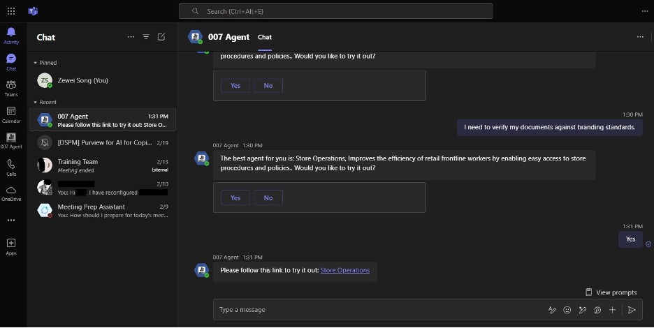Open OneDrive from the sidebar
Screen dimensions: 654x328
(x=11, y=194)
